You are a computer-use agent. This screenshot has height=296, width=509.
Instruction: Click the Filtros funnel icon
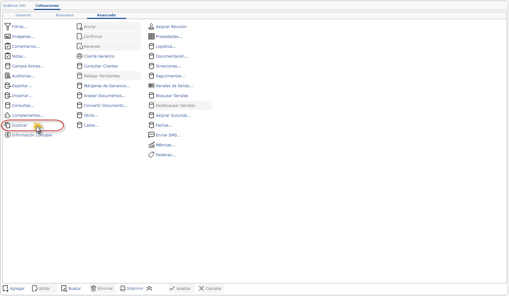click(x=8, y=27)
